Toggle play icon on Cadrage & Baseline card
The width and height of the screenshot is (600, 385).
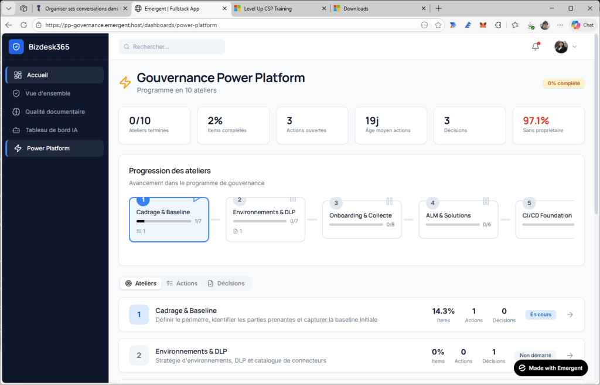pyautogui.click(x=197, y=200)
